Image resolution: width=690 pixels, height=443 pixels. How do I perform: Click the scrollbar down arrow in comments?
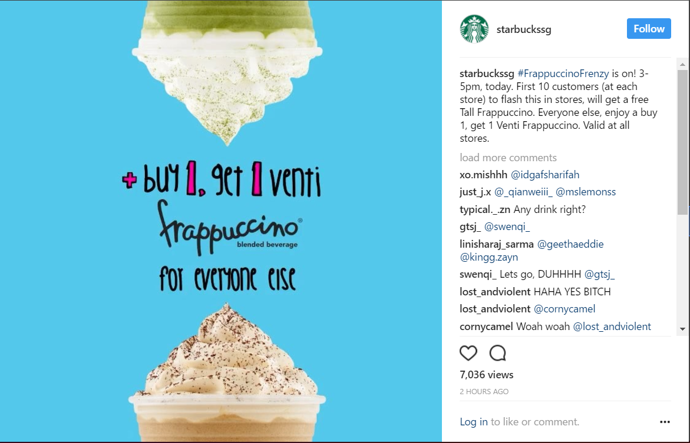click(682, 329)
